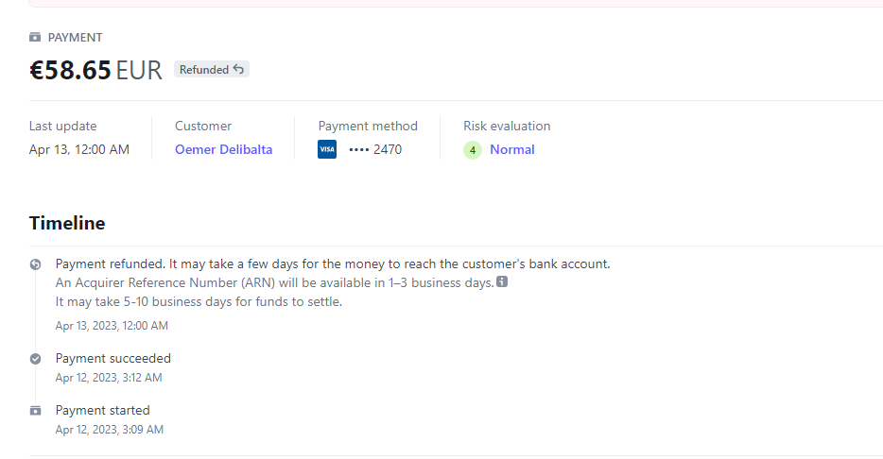Click the Payment succeeded timeline entry
Viewport: 883px width, 459px height.
coord(113,358)
